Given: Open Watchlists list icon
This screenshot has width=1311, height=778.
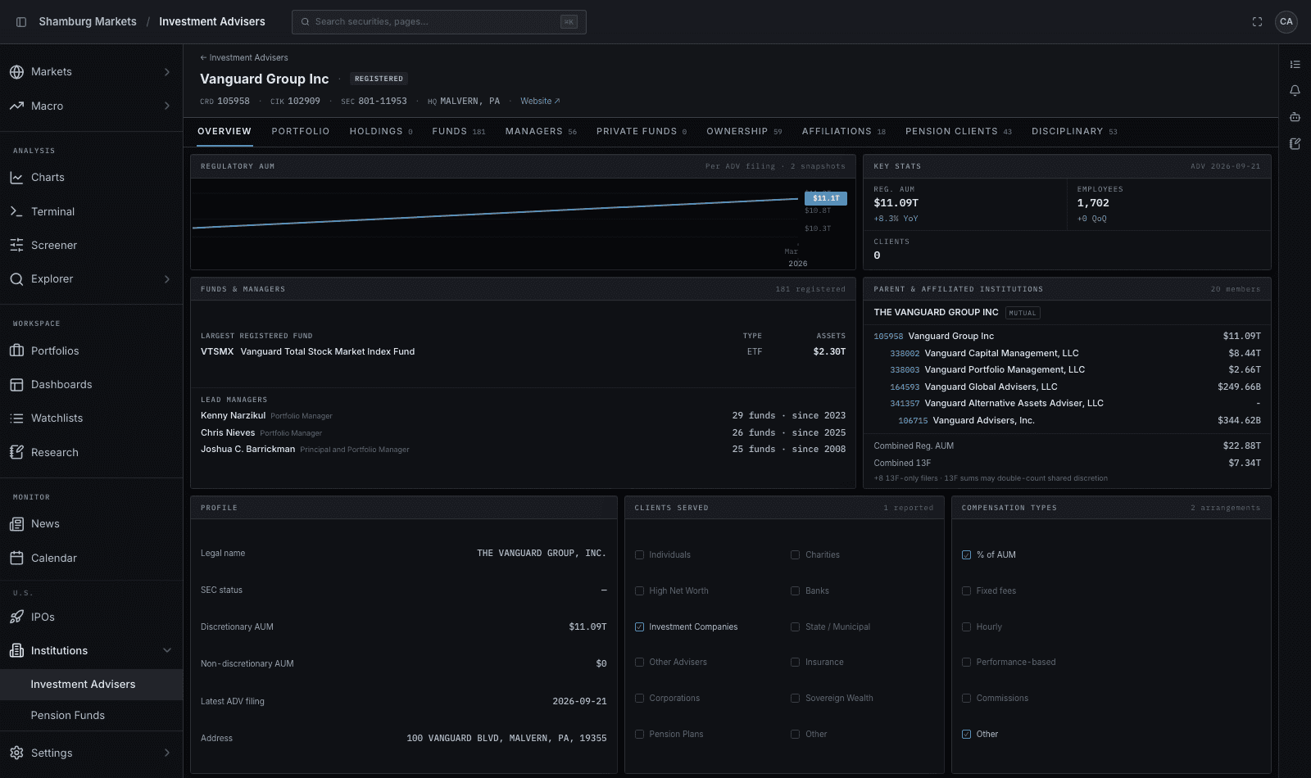Looking at the screenshot, I should (x=16, y=418).
